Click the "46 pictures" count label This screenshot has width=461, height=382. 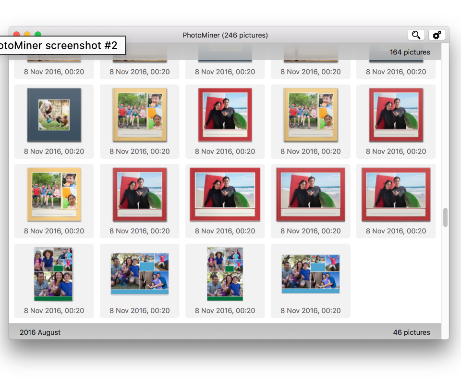[412, 332]
